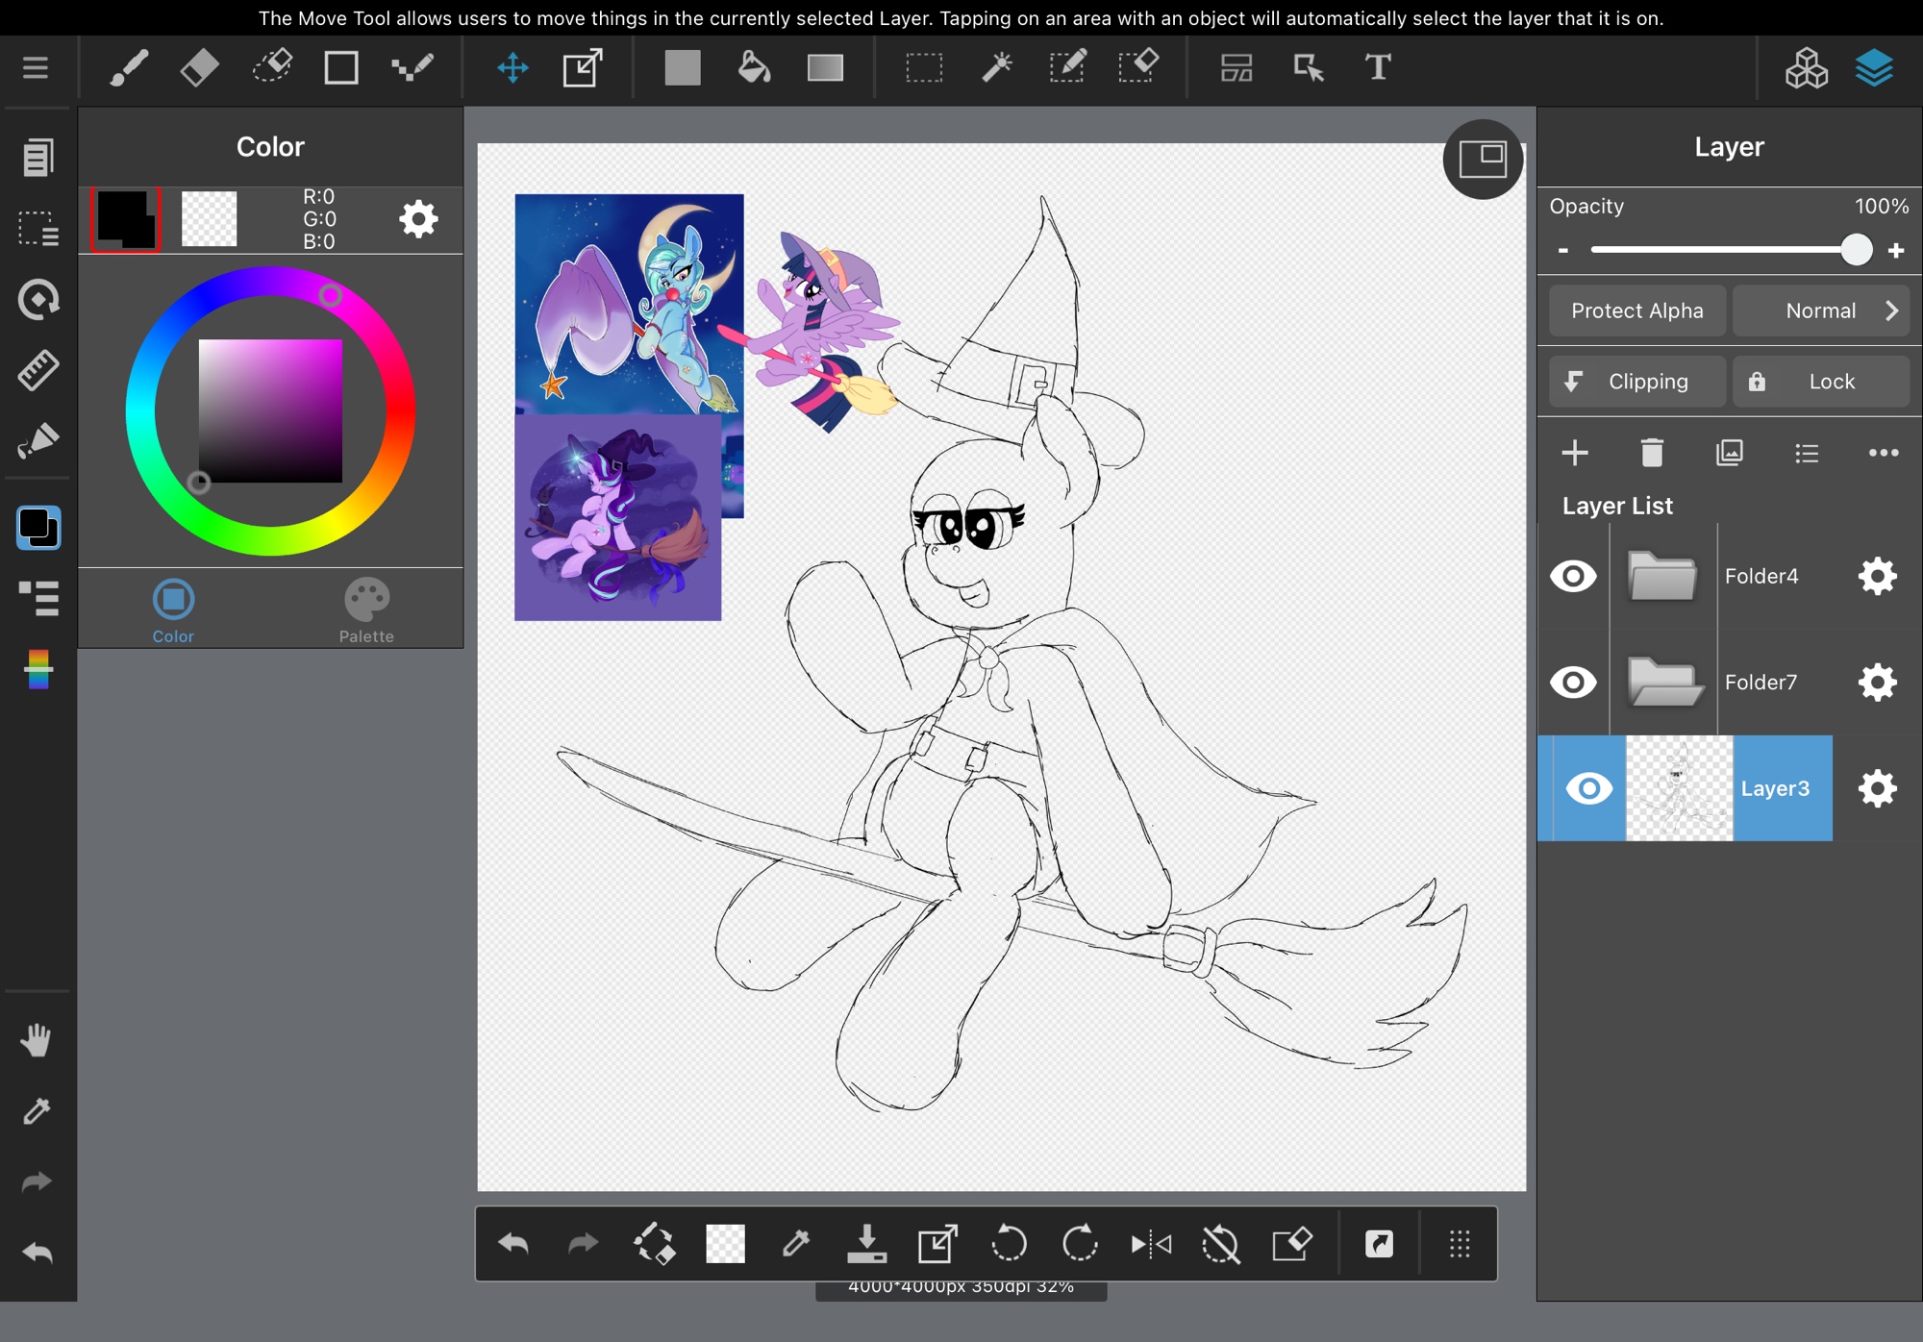Flip canvas horizontally in bottom toolbar
The height and width of the screenshot is (1342, 1923).
(x=1151, y=1245)
